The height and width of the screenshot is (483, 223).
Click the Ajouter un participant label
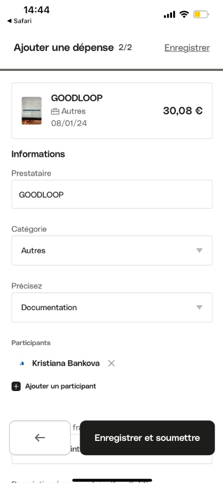[x=61, y=386]
